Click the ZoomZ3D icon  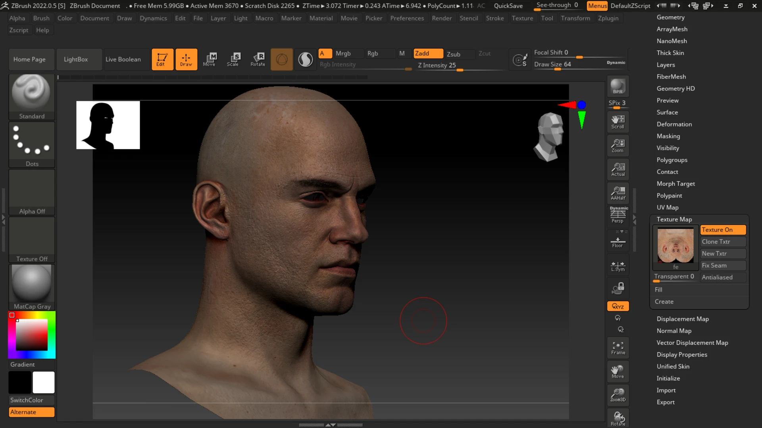[618, 395]
